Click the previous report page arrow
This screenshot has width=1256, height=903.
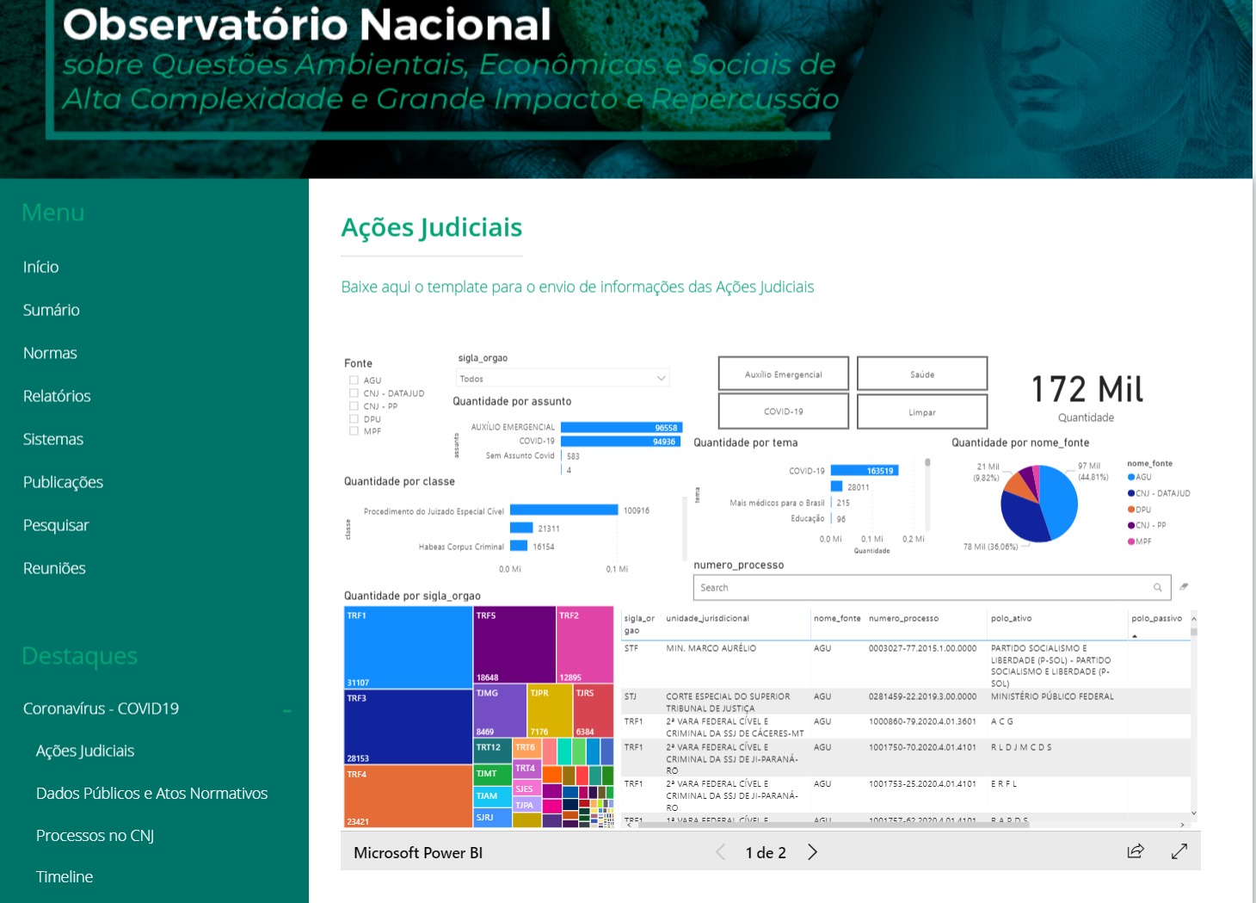pos(721,852)
